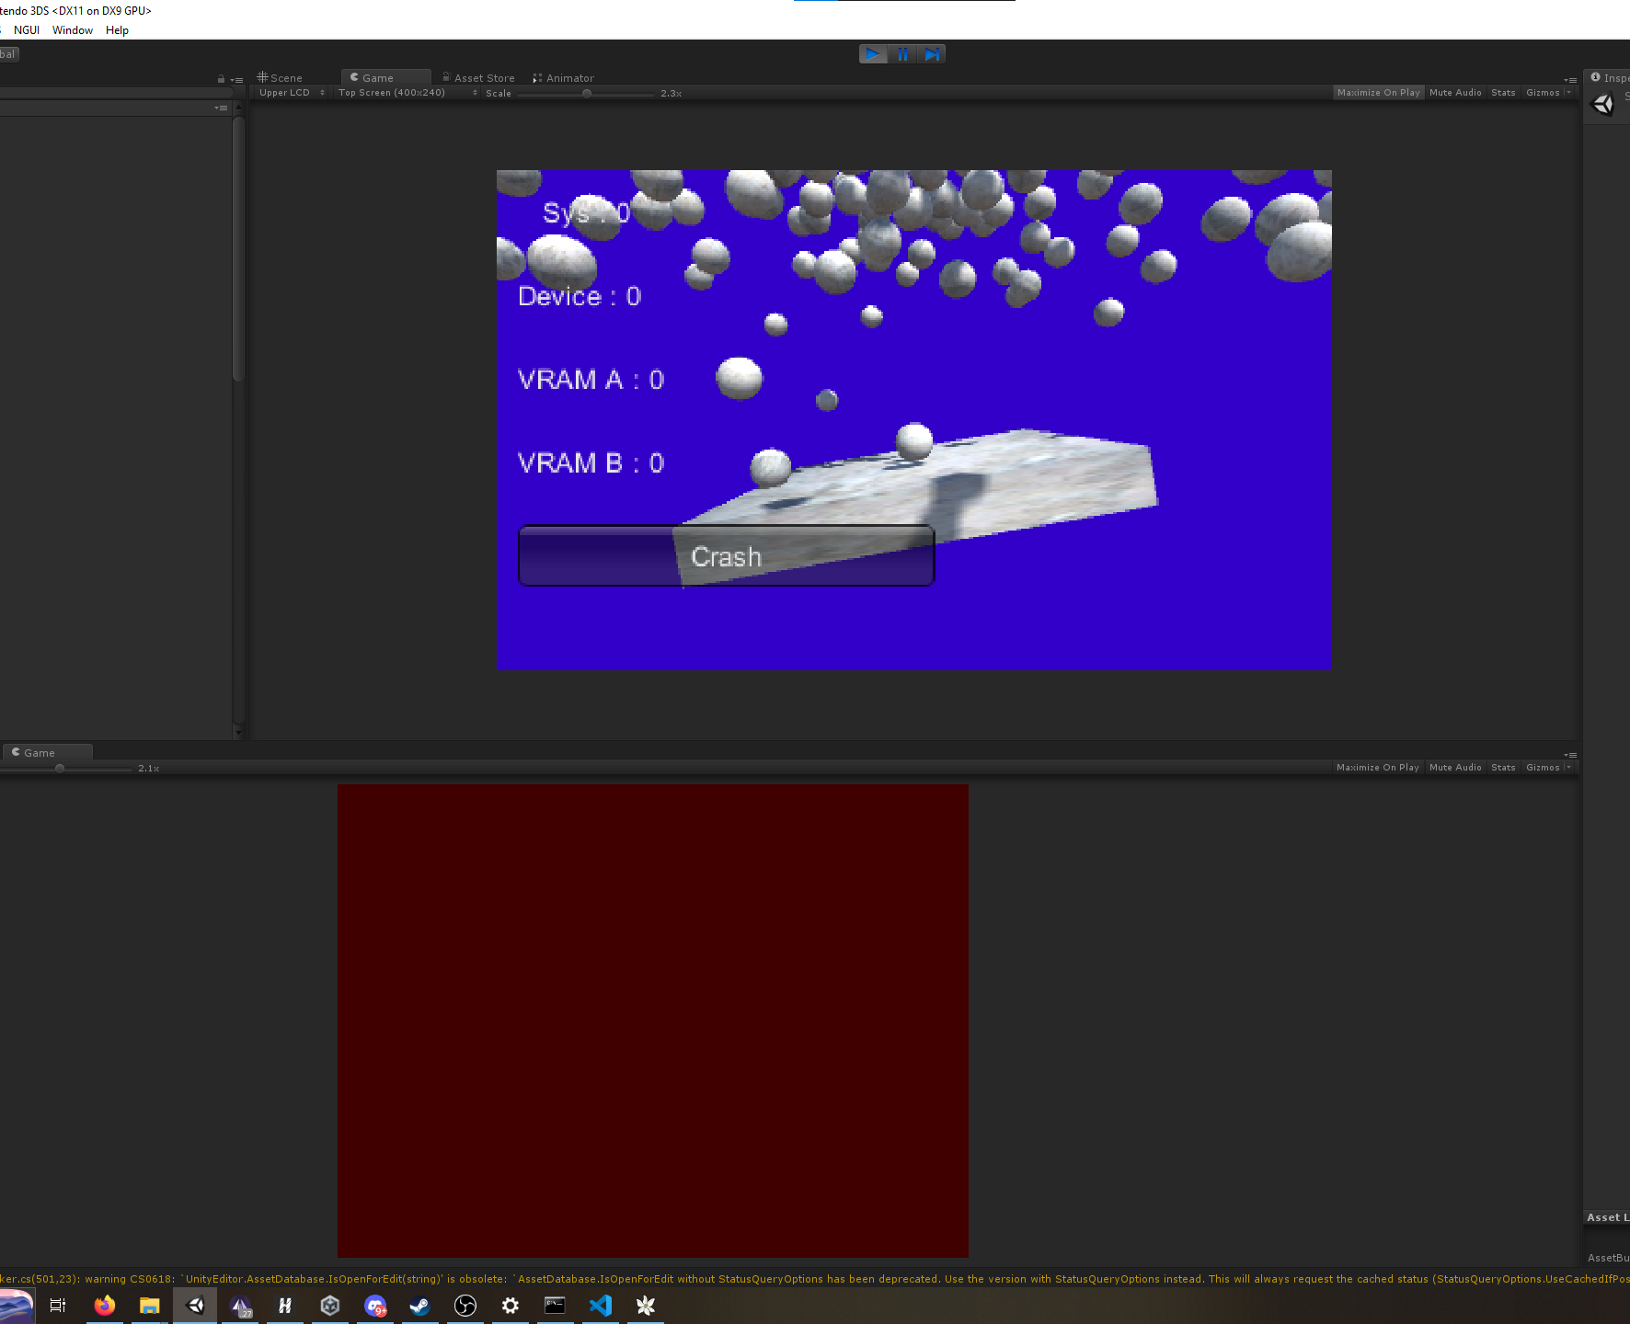Click the upper Game view Scale slider handle
The width and height of the screenshot is (1630, 1324).
pyautogui.click(x=587, y=94)
